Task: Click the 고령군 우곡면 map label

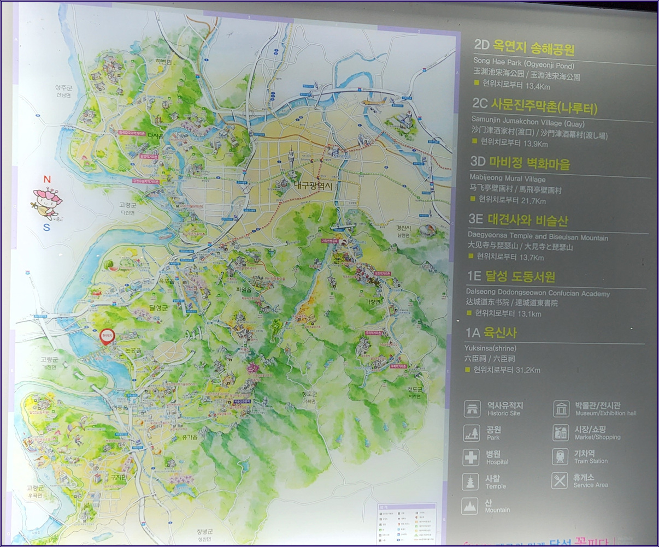Action: (34, 491)
